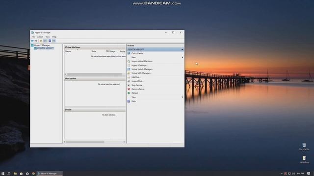The image size is (314, 176).
Task: Expand the New submenu in Actions
Action: click(x=155, y=57)
